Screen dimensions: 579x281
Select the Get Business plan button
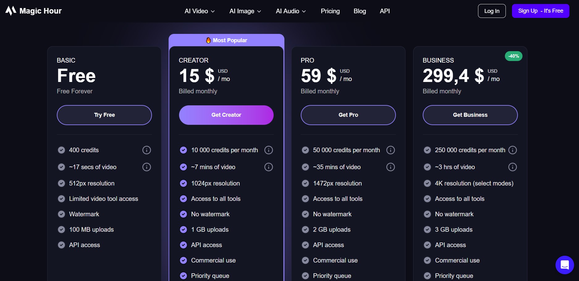pyautogui.click(x=470, y=115)
